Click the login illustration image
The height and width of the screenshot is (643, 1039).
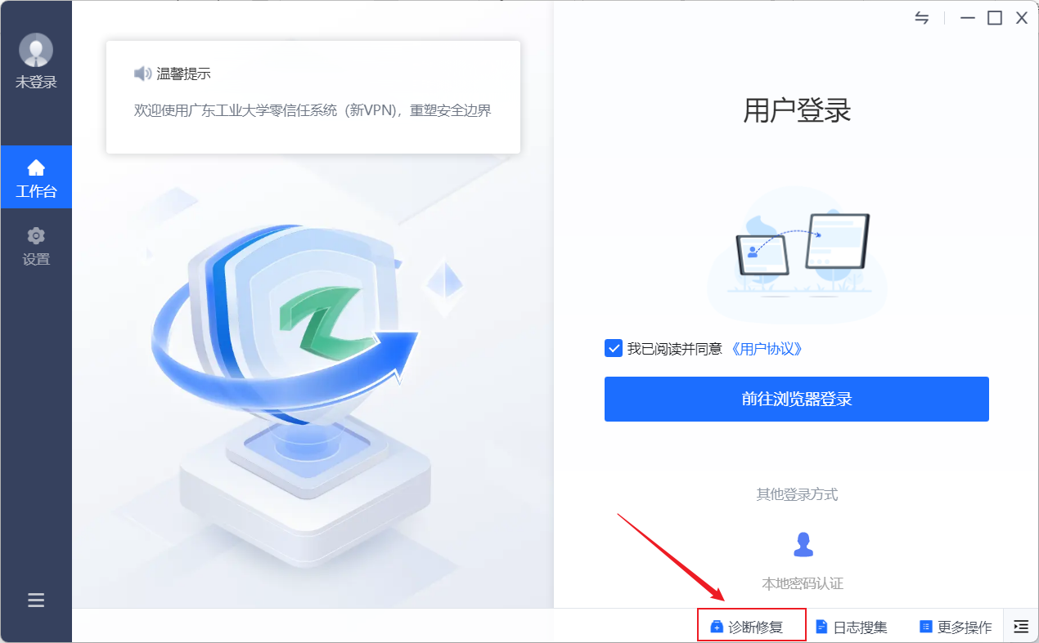[797, 255]
